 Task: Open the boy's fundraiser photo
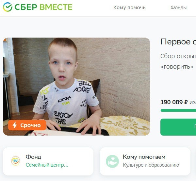(x=76, y=87)
